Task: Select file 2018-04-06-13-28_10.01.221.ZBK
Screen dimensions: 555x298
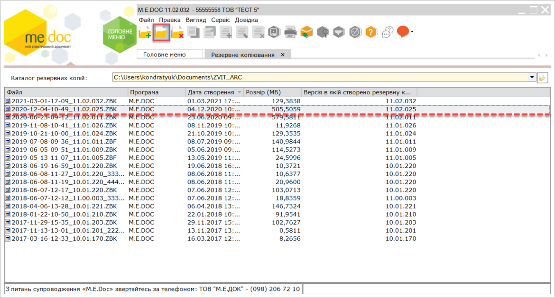Action: pyautogui.click(x=64, y=207)
